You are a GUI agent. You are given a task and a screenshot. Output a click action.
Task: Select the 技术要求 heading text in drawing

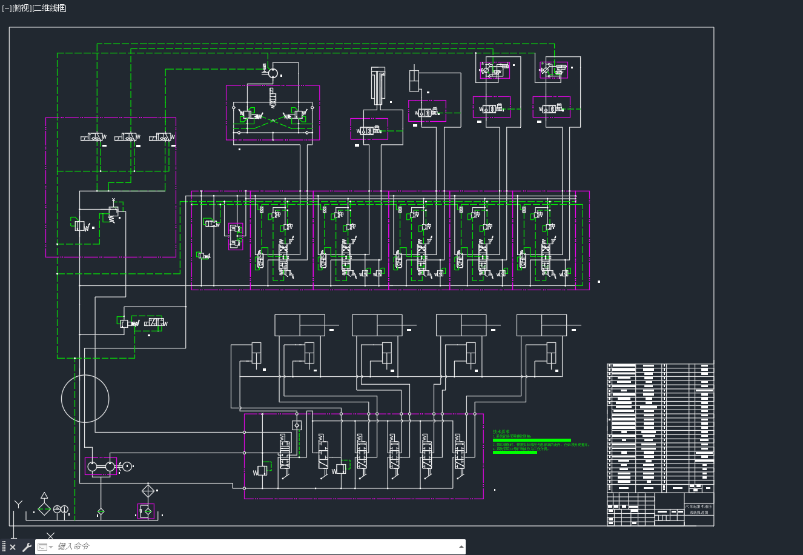tap(500, 431)
